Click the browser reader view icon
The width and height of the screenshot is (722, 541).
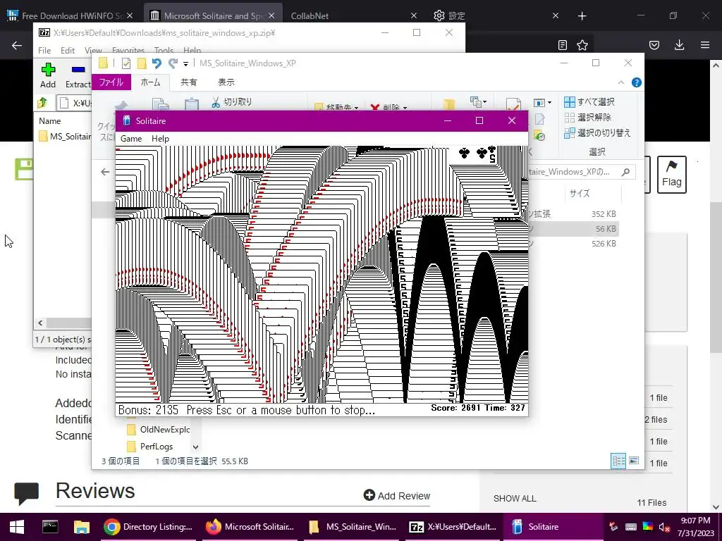coord(562,45)
